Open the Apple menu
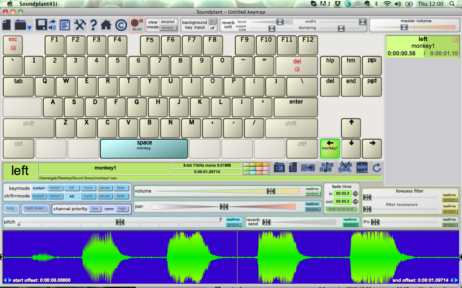462x288 pixels. click(x=10, y=4)
